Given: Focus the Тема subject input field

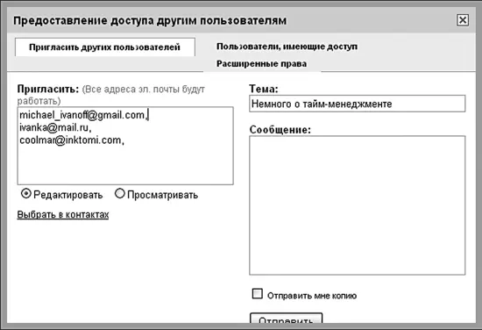Looking at the screenshot, I should click(358, 104).
